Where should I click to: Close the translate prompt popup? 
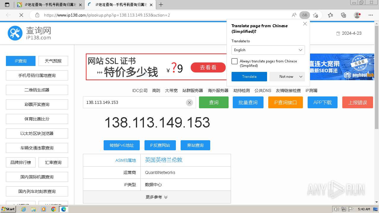[x=305, y=24]
